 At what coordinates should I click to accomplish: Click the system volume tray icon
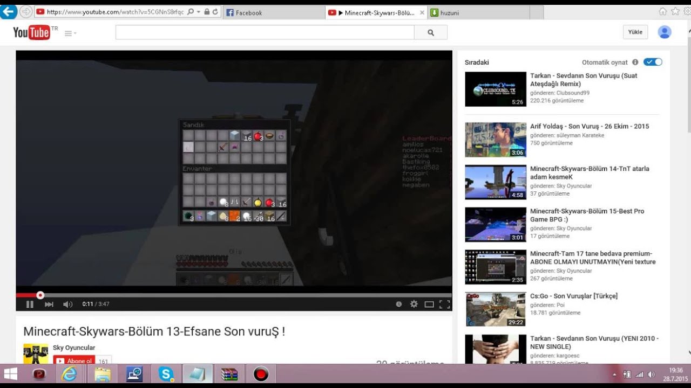pos(652,375)
